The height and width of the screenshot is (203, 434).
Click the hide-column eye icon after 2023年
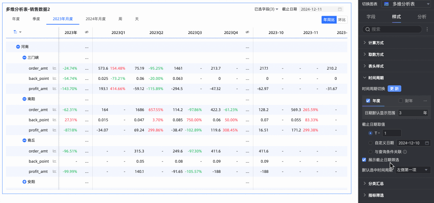point(86,32)
